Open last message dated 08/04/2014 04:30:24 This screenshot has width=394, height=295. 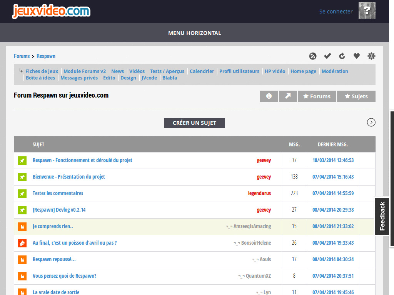[x=333, y=259]
